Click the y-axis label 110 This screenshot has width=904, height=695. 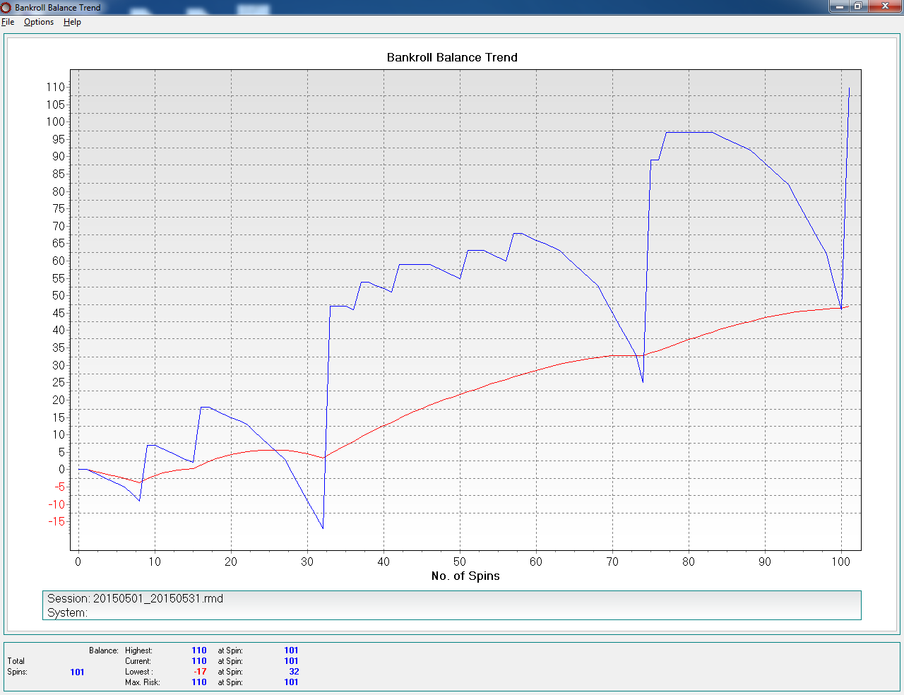(x=55, y=87)
